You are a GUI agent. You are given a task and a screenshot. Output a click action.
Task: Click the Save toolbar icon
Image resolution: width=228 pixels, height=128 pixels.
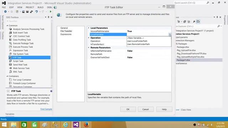click(27, 11)
